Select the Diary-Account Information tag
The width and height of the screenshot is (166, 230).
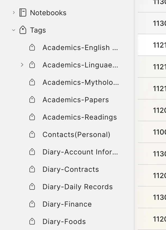click(80, 152)
